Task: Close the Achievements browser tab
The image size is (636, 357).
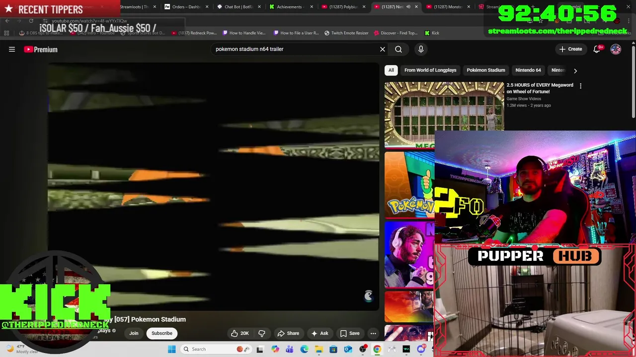Action: coord(312,7)
